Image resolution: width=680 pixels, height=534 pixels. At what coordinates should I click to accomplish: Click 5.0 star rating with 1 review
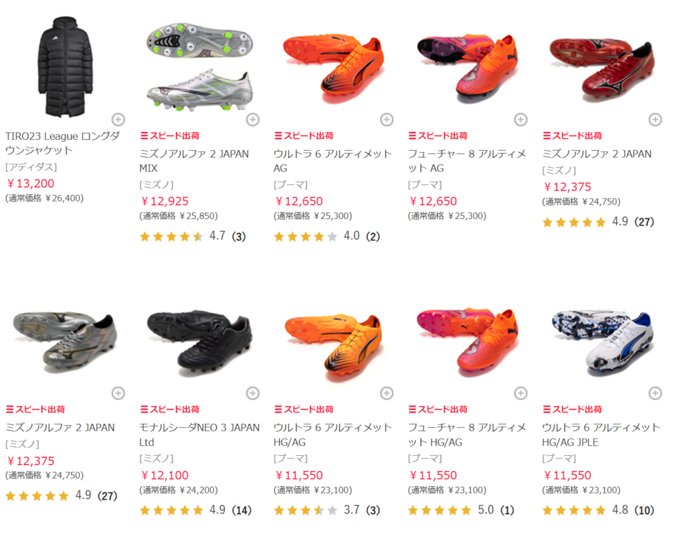tap(461, 510)
